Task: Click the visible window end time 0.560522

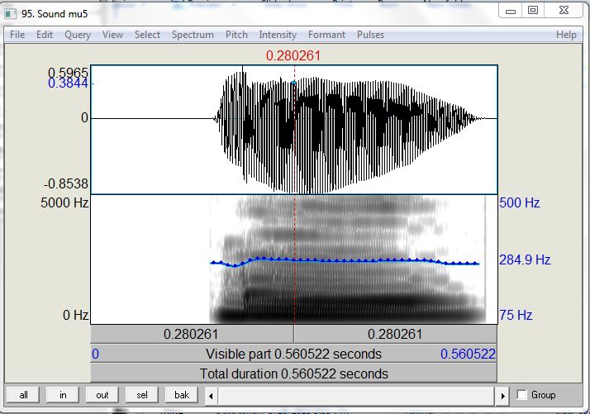Action: point(468,354)
